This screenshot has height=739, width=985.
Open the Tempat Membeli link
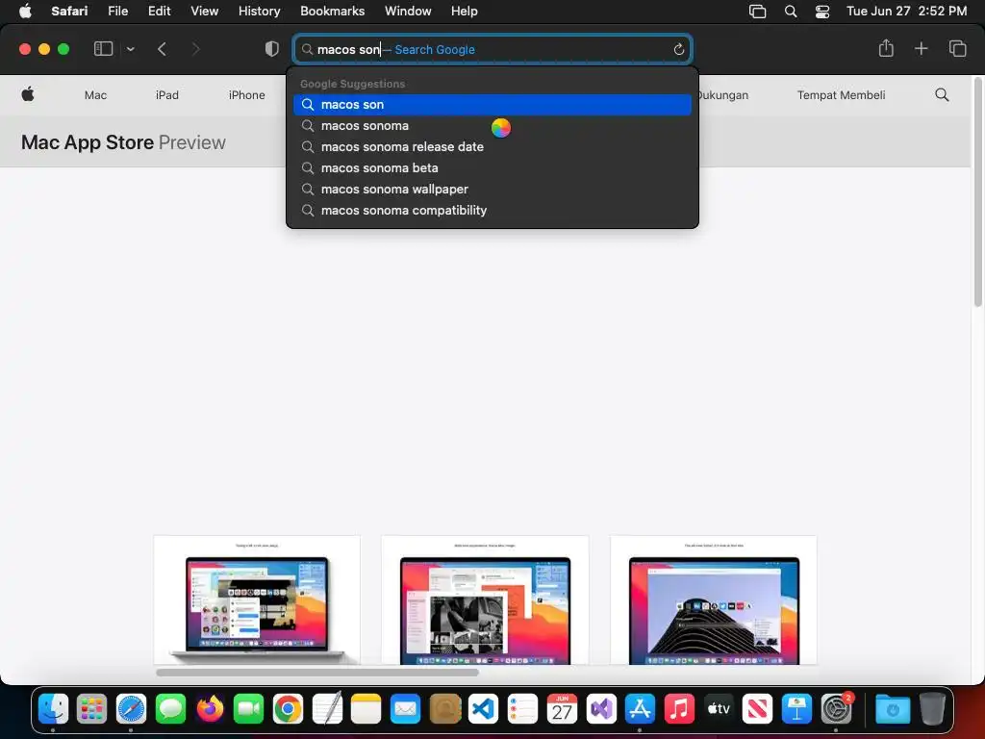pyautogui.click(x=841, y=95)
